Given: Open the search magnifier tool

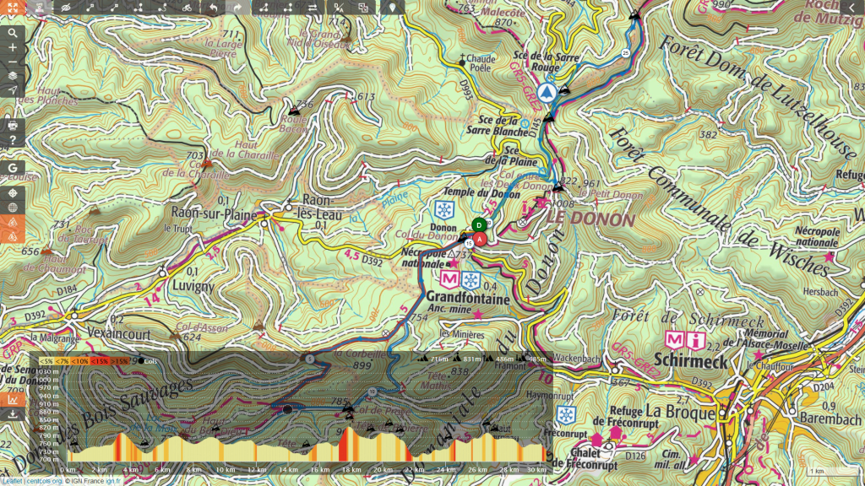Looking at the screenshot, I should coord(13,33).
